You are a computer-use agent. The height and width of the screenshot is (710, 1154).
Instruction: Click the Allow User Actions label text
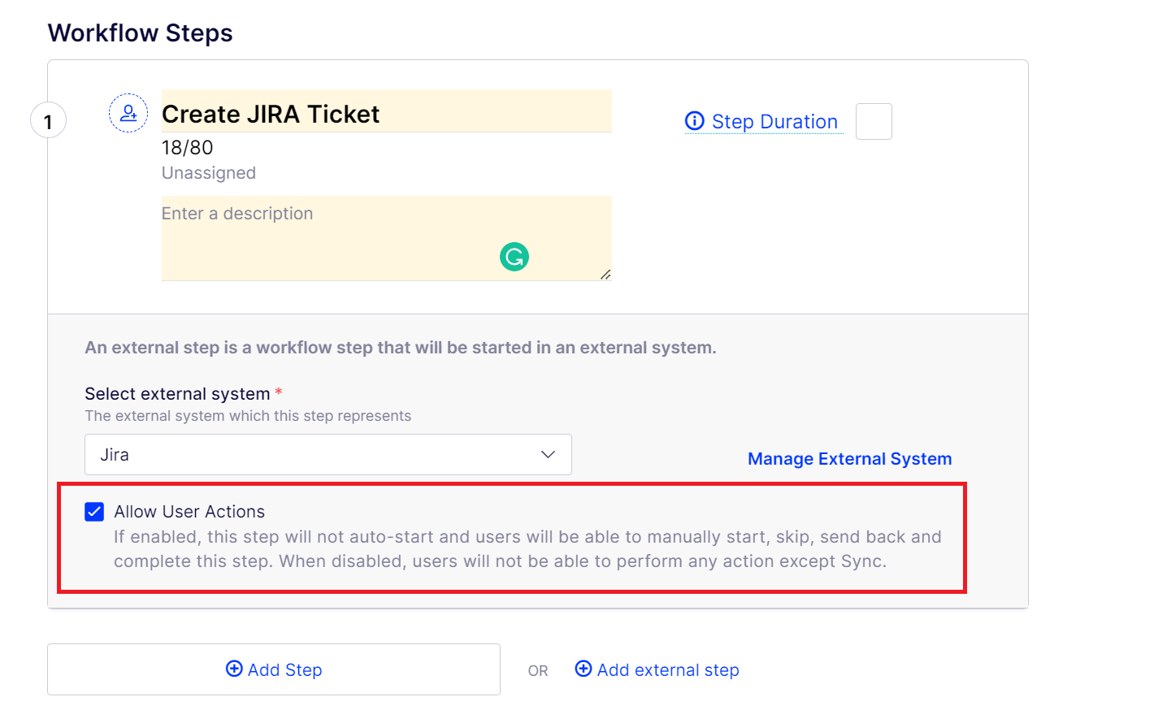[189, 512]
